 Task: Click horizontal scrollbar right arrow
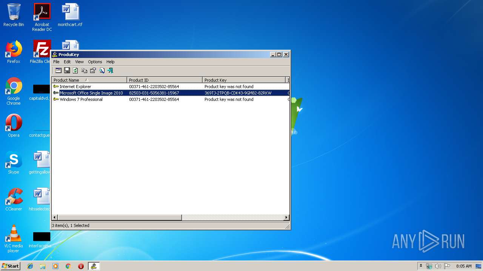point(286,217)
